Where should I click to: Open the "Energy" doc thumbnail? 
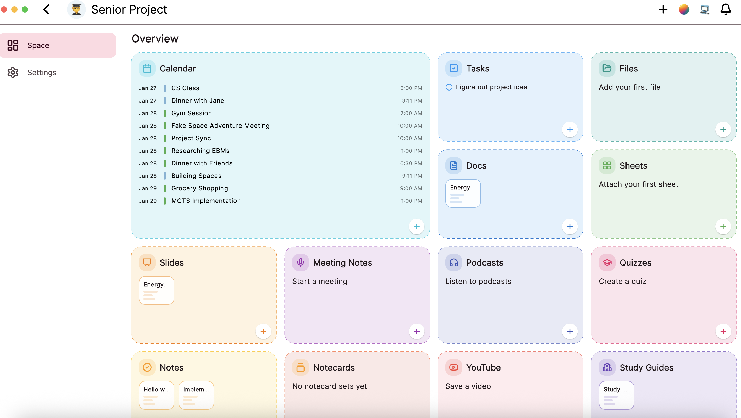coord(463,193)
